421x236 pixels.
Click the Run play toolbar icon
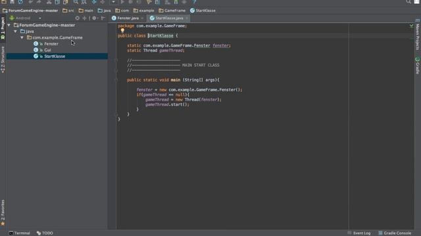[122, 2]
